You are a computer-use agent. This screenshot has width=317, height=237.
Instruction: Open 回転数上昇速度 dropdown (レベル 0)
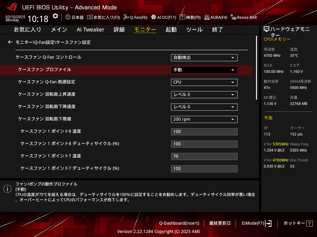[x=204, y=94]
